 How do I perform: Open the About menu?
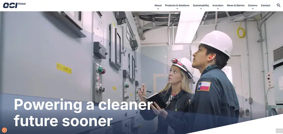click(x=158, y=6)
